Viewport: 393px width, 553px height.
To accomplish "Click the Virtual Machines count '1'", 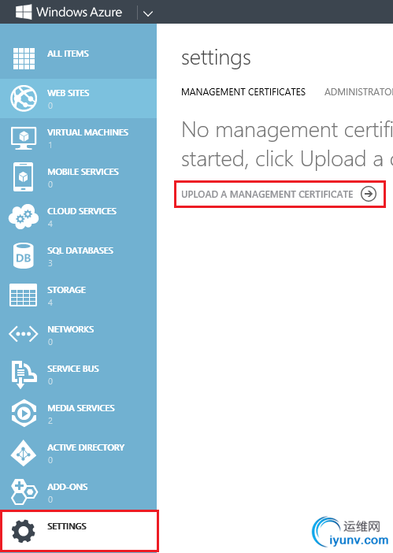I will click(50, 145).
